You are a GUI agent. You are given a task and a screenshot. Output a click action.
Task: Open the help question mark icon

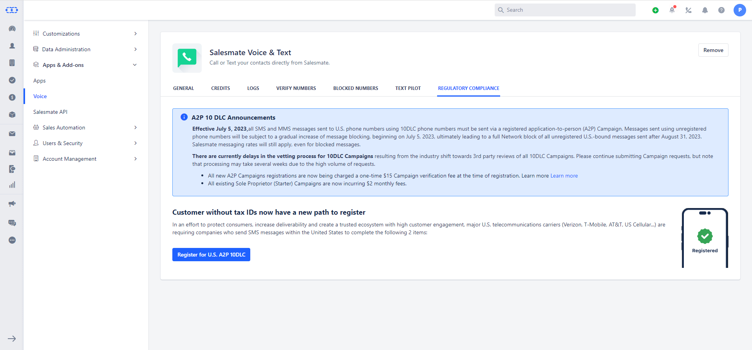point(721,10)
